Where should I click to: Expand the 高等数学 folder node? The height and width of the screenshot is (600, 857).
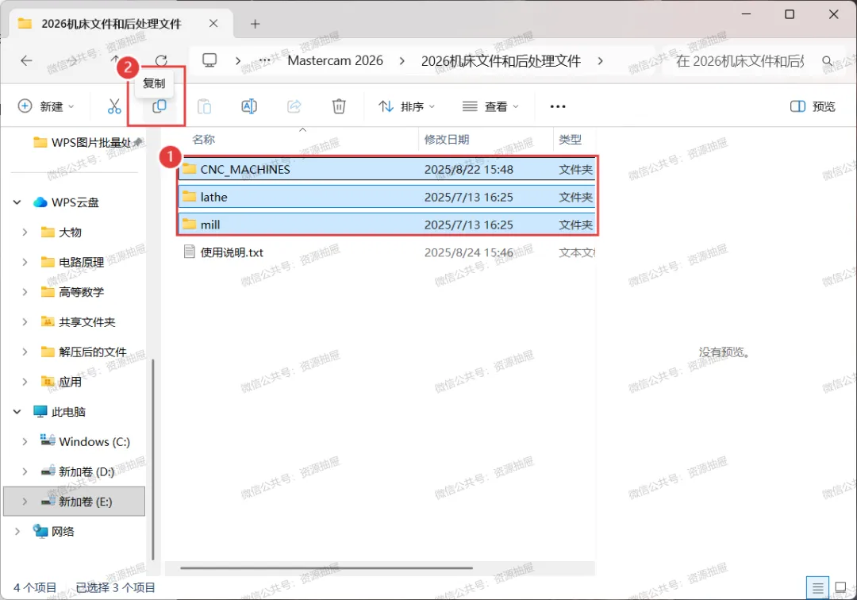(x=25, y=292)
